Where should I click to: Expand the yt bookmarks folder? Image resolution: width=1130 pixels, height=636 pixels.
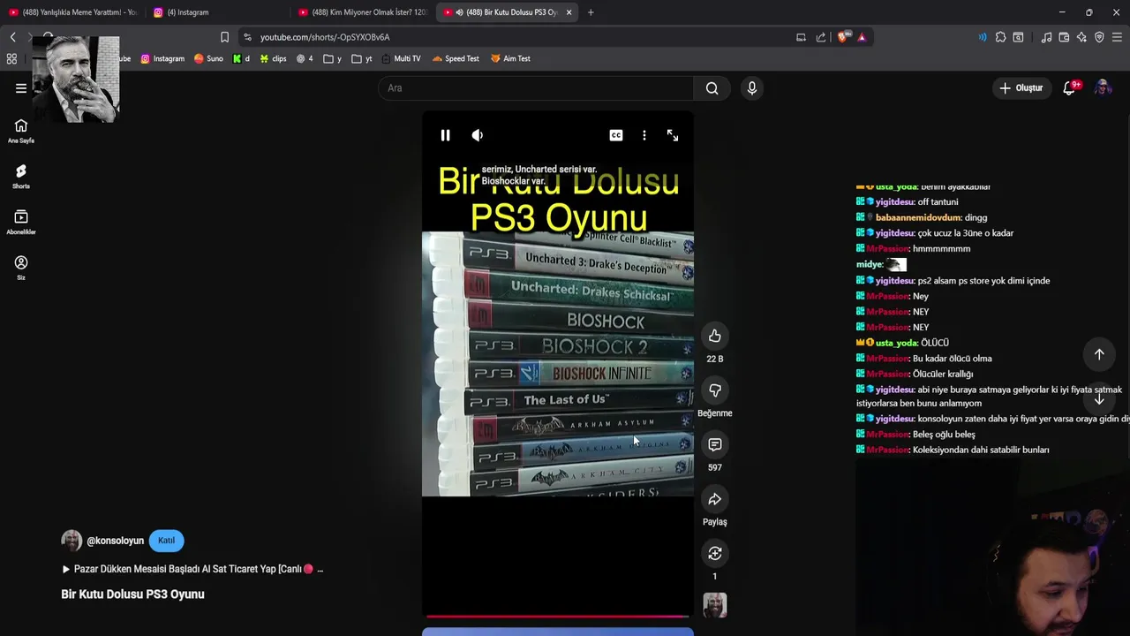tap(362, 58)
